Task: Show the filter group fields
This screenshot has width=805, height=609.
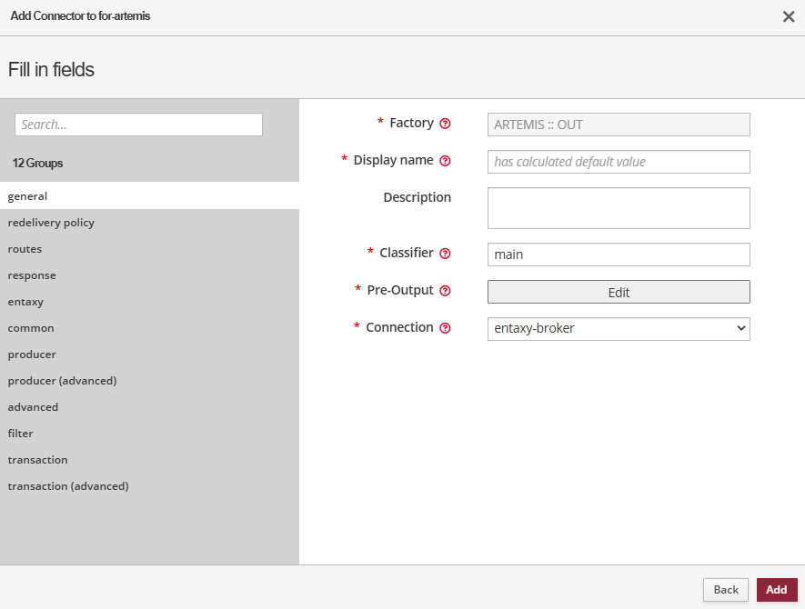Action: coord(21,434)
